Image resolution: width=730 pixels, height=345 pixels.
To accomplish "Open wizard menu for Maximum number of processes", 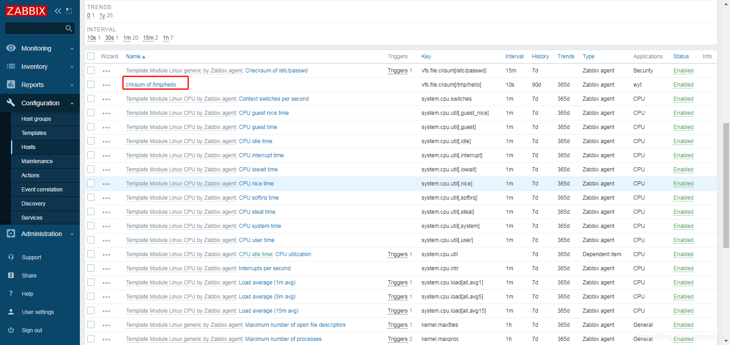I will tap(106, 340).
